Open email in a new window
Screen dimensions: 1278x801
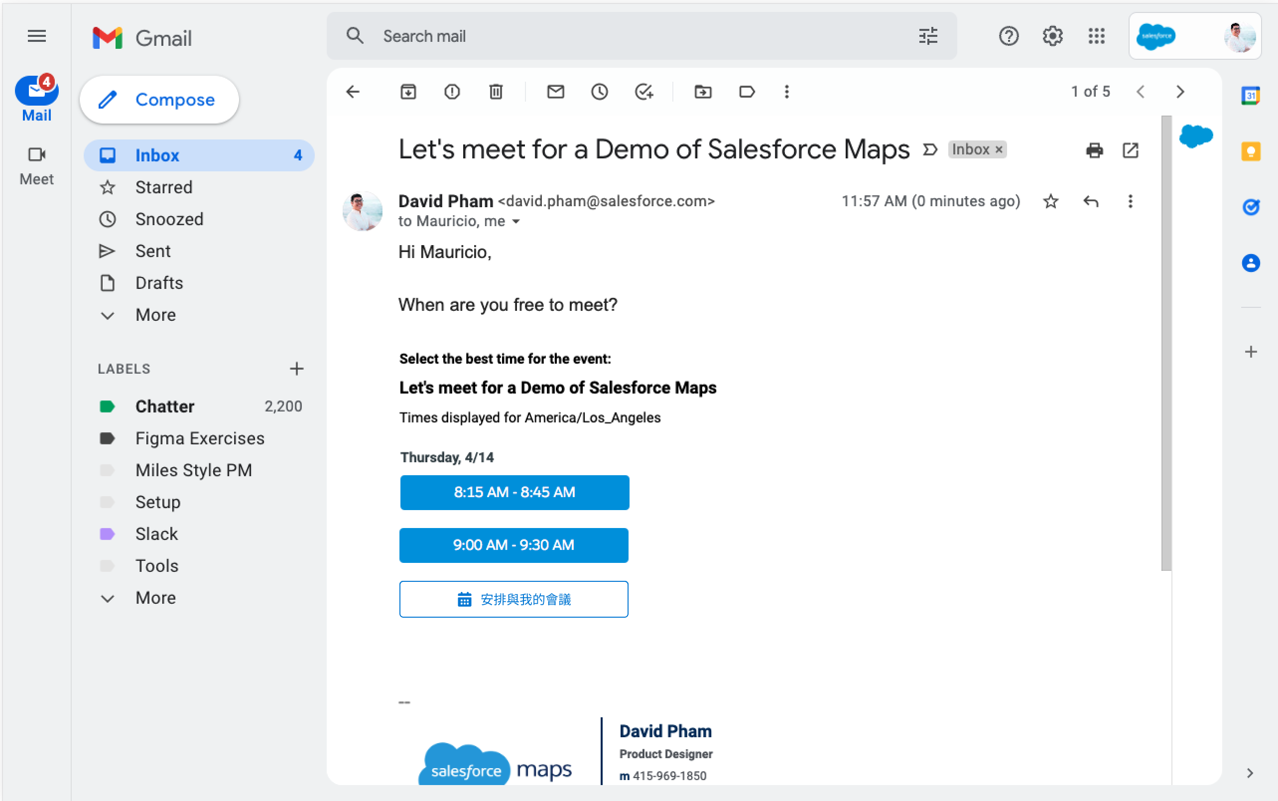click(1130, 150)
